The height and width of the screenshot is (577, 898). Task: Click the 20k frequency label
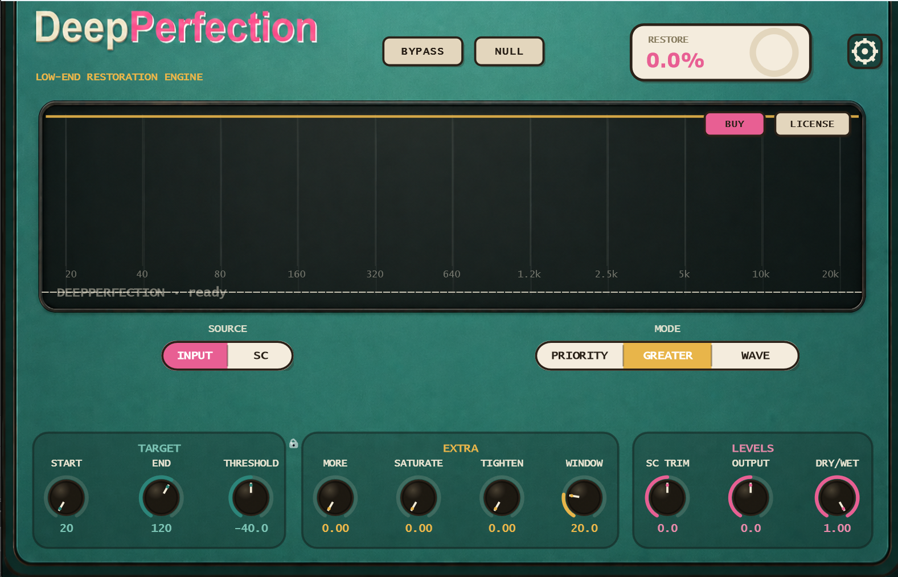click(x=830, y=274)
